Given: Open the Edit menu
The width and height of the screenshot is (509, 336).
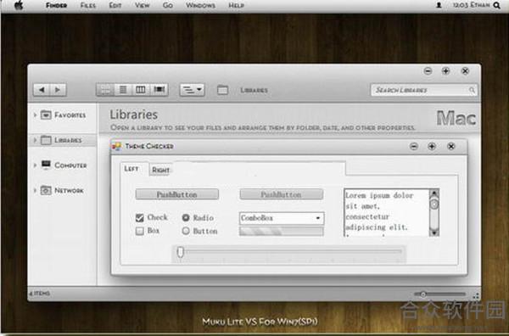Looking at the screenshot, I should (115, 6).
